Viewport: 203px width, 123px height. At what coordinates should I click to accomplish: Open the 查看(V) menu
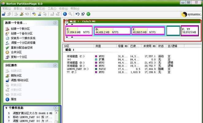click(18, 9)
